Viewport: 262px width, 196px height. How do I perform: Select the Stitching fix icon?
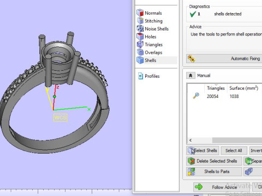point(140,21)
